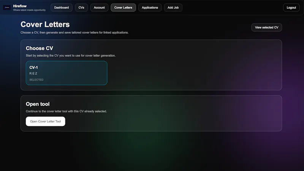Screen dimensions: 304x171
Task: Click the Hireflow brand name
Action: [20, 6]
